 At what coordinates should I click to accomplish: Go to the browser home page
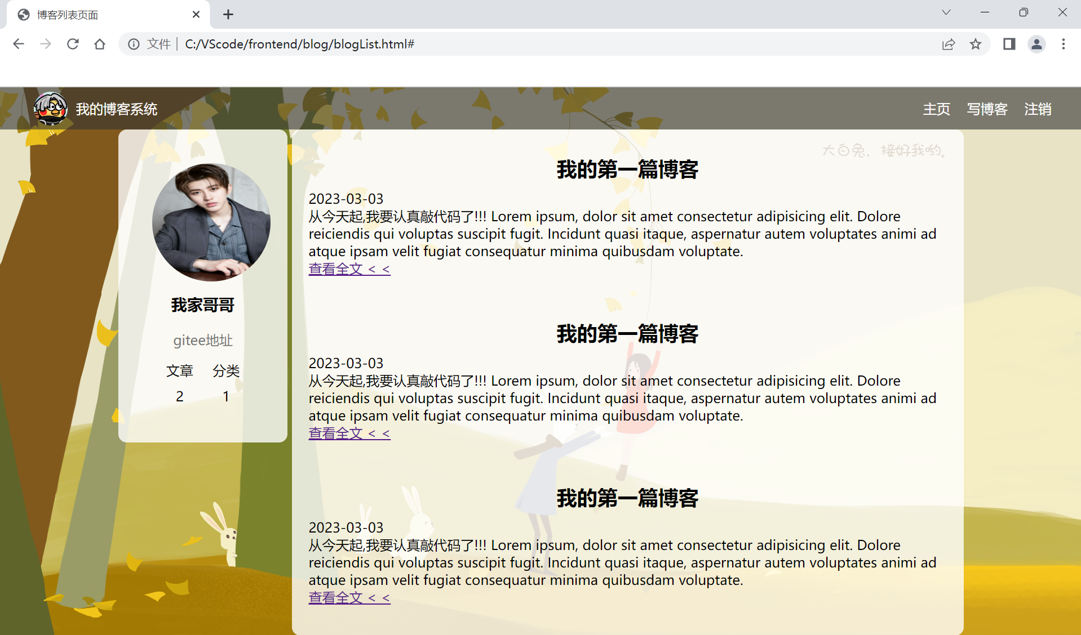[x=100, y=44]
